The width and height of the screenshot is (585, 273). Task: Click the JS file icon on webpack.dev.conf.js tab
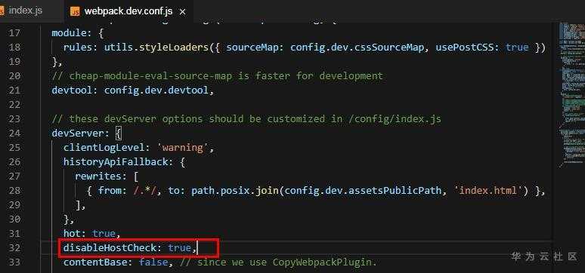pyautogui.click(x=75, y=12)
